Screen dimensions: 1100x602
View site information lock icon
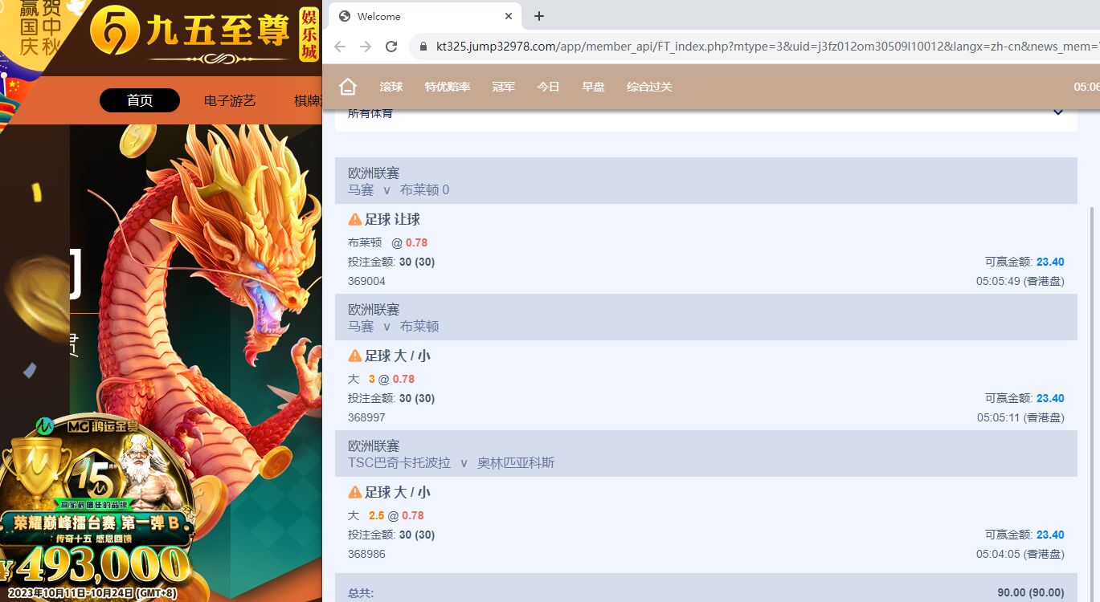pos(423,47)
